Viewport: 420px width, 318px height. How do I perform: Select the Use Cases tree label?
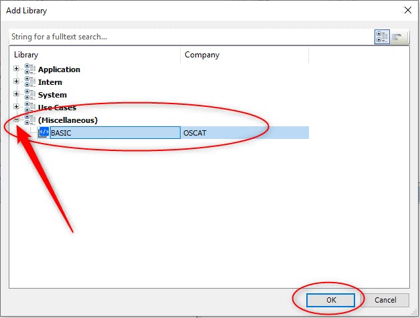pyautogui.click(x=57, y=108)
